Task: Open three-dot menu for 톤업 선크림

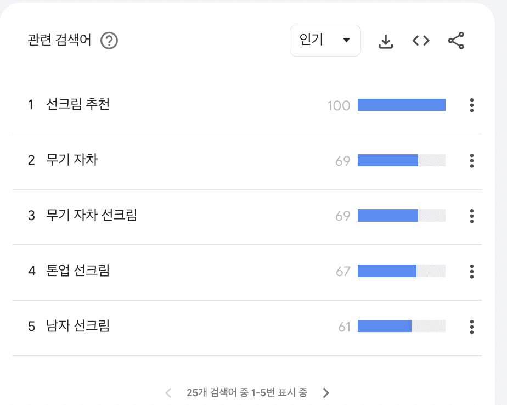Action: click(x=471, y=272)
